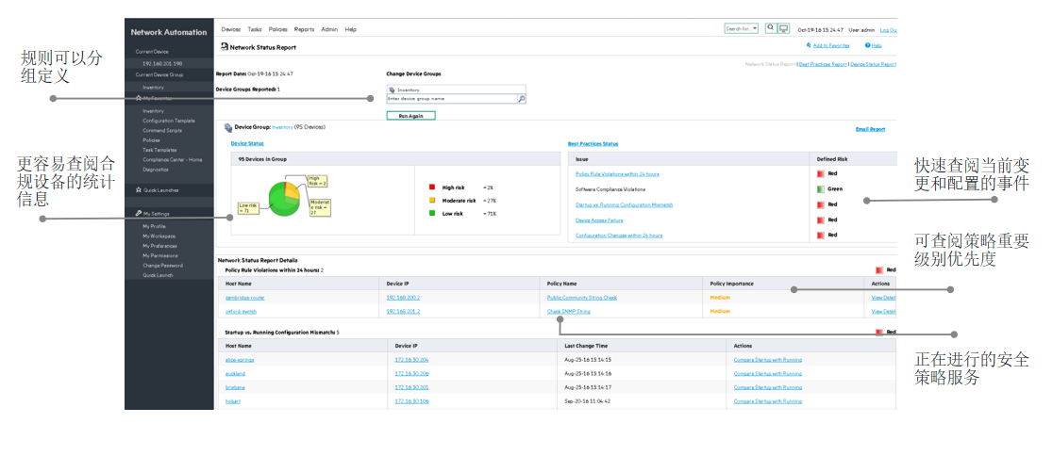Image resolution: width=1053 pixels, height=456 pixels.
Task: Click the device group name input field
Action: click(451, 99)
